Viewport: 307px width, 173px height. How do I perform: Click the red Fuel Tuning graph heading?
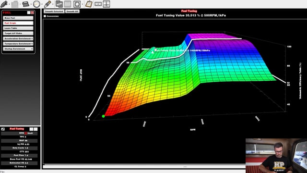click(189, 11)
